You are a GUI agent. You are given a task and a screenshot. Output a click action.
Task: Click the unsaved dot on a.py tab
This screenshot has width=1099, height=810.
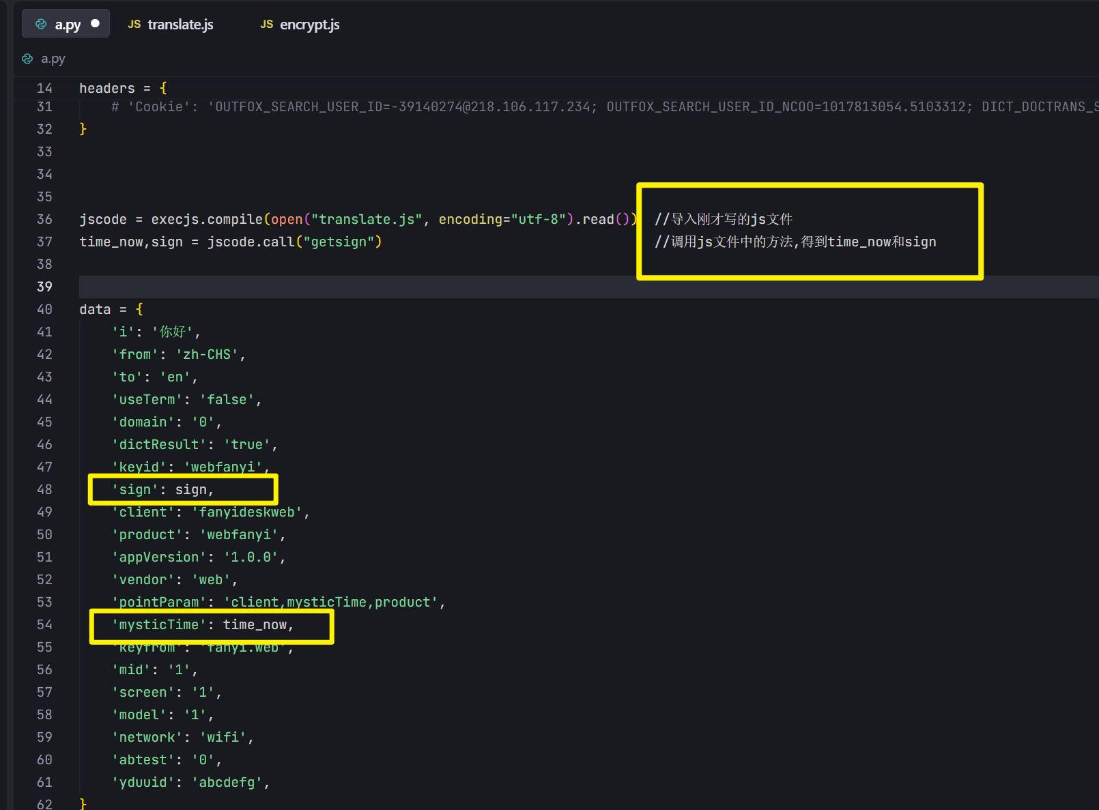[x=96, y=23]
